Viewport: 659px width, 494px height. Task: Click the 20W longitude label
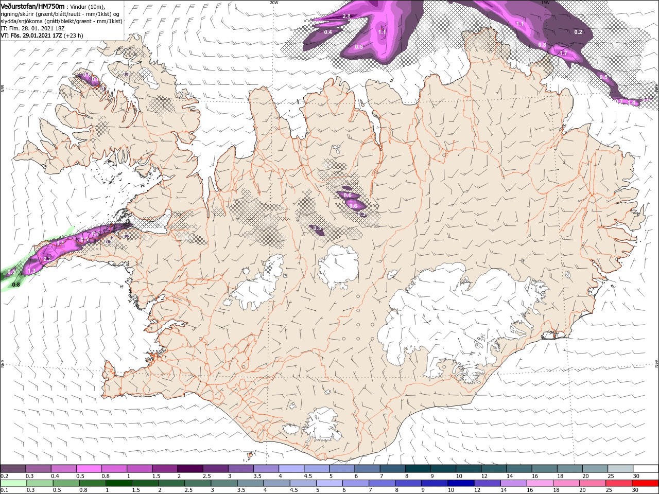pos(274,2)
